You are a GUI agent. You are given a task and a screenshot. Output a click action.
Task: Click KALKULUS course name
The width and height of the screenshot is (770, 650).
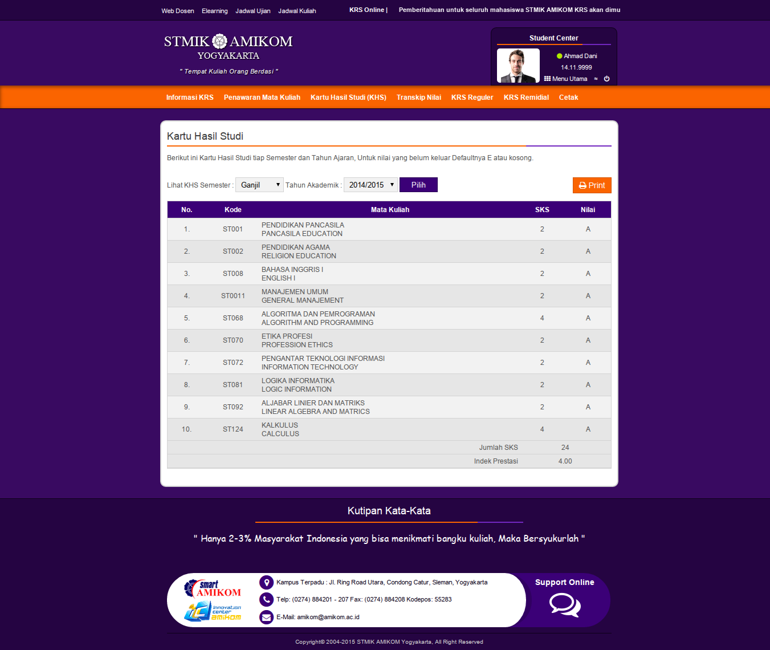pyautogui.click(x=280, y=425)
